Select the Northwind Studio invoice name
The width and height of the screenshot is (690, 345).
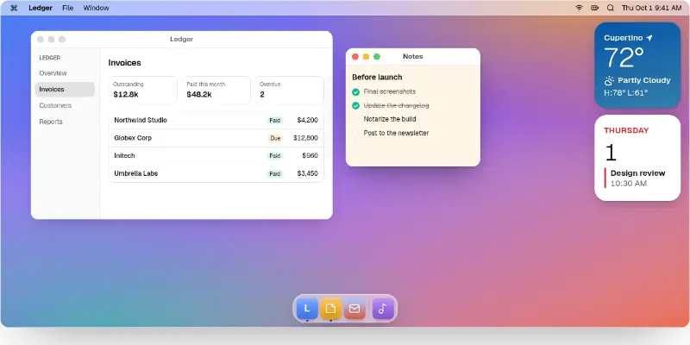point(141,120)
